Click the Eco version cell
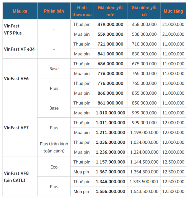Image resolution: width=189 pixels, height=197 pixels. coord(54,167)
